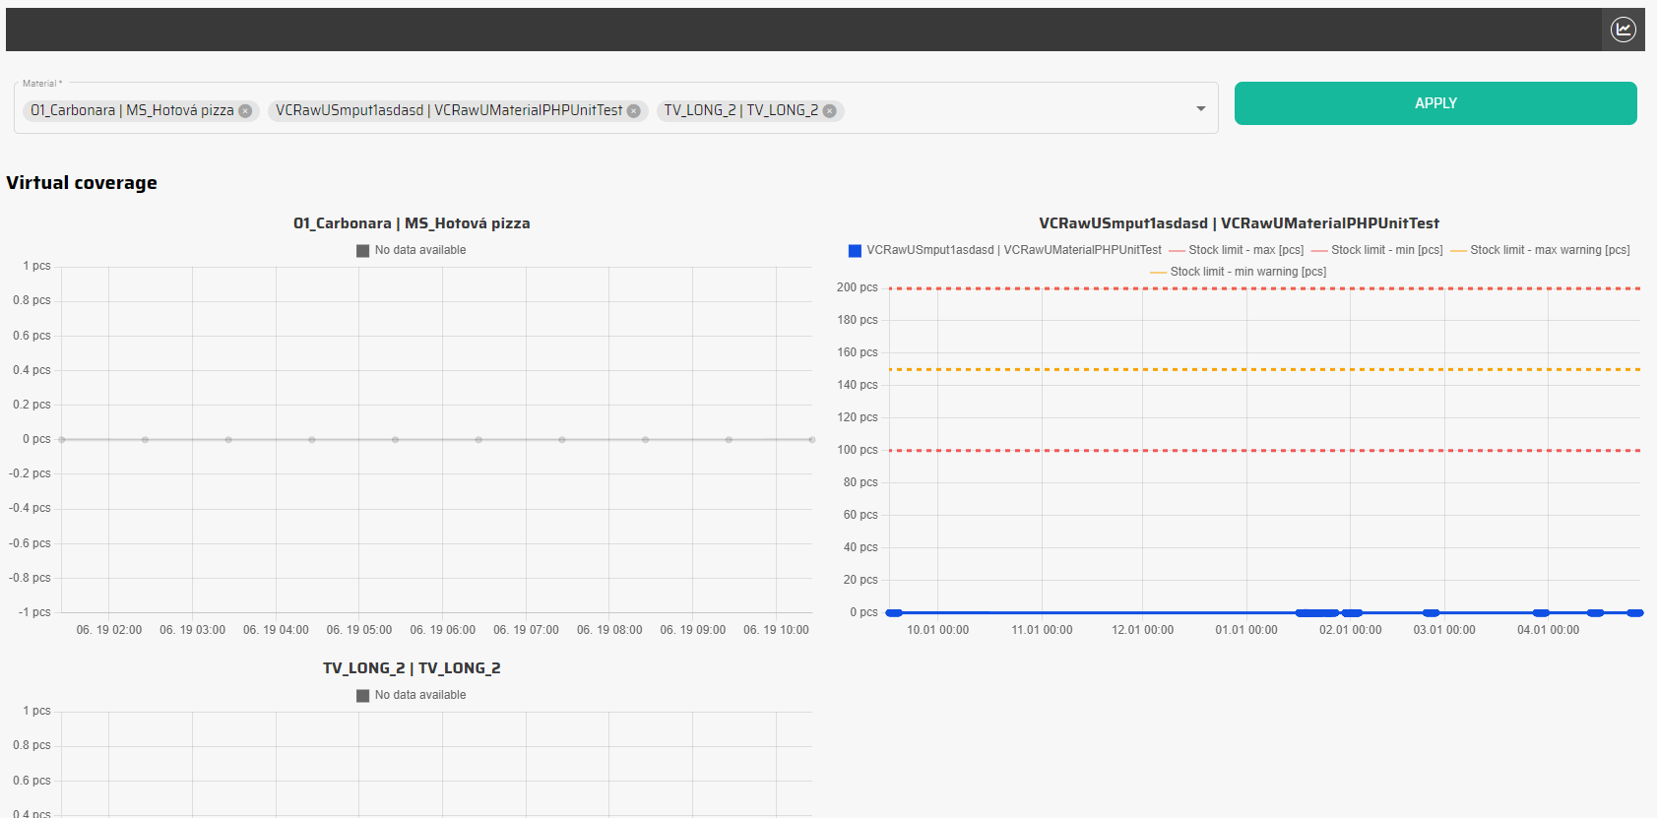Image resolution: width=1657 pixels, height=818 pixels.
Task: Click the 01_Carbonara chip label text
Action: [x=132, y=110]
